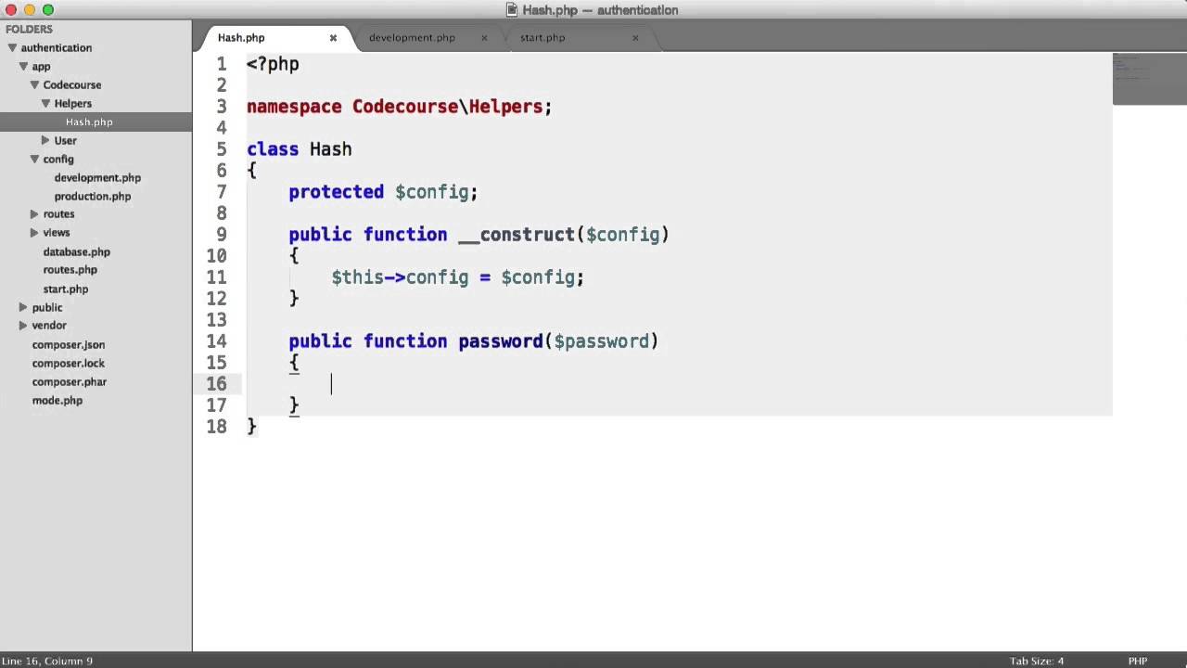Expand the public folder arrow

[23, 307]
